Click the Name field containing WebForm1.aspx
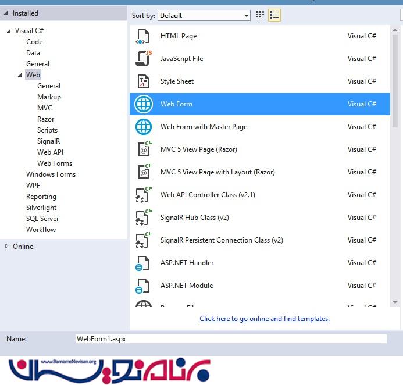Screen dimensions: 403x385 (231, 338)
